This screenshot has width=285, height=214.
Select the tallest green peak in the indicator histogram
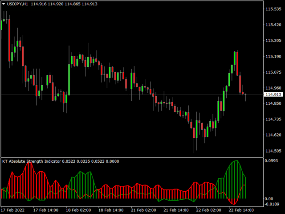pyautogui.click(x=237, y=179)
